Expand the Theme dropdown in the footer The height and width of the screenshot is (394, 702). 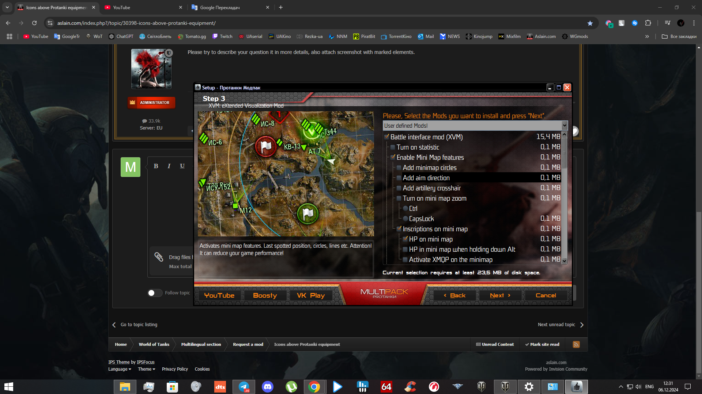click(x=146, y=369)
